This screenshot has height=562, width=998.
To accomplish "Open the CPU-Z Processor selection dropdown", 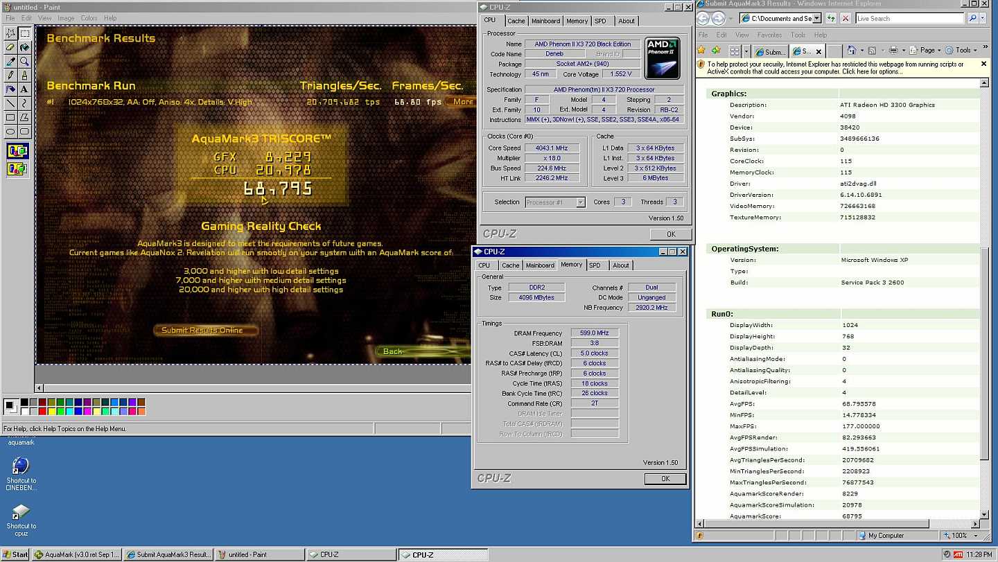I will tap(580, 202).
